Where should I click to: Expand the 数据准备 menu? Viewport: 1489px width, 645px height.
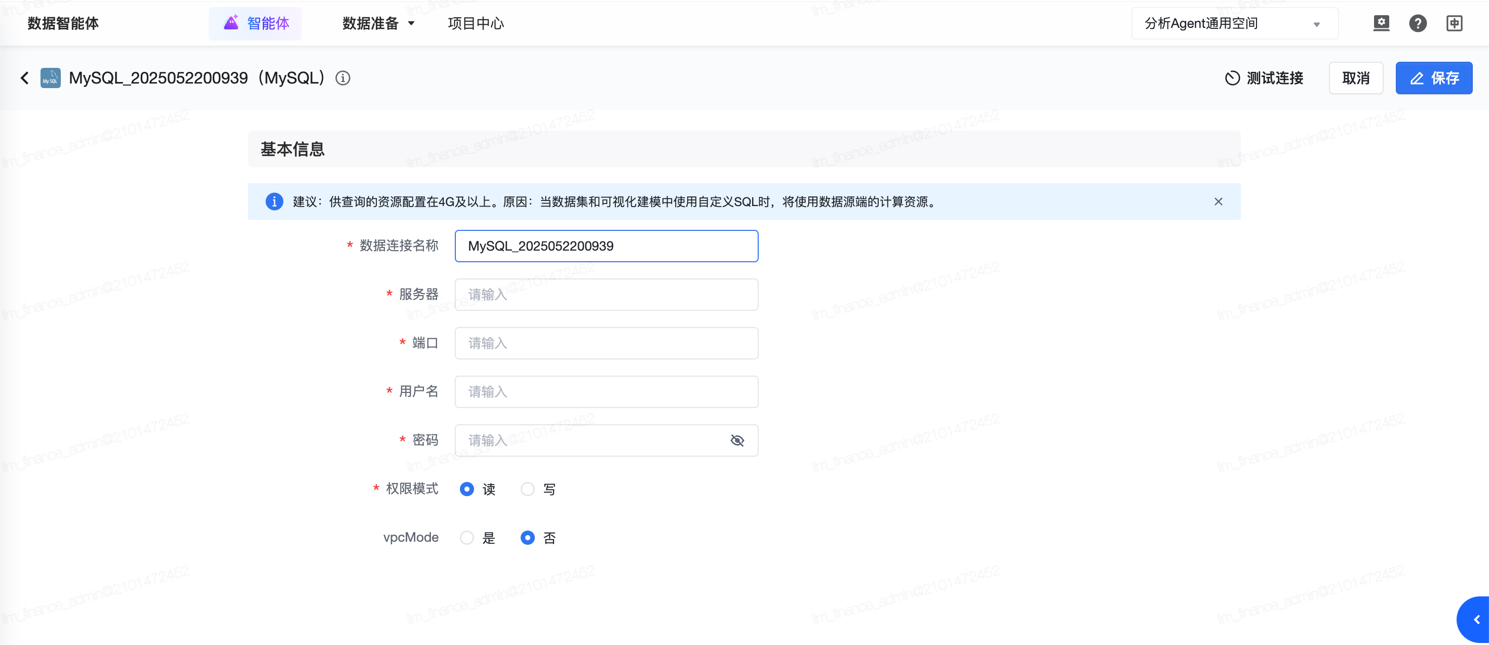(x=378, y=24)
